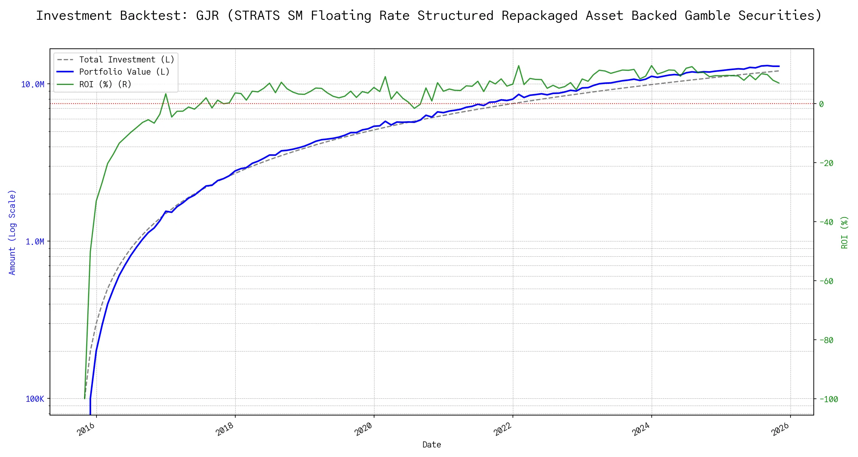Click the blue legend line swatch

65,72
